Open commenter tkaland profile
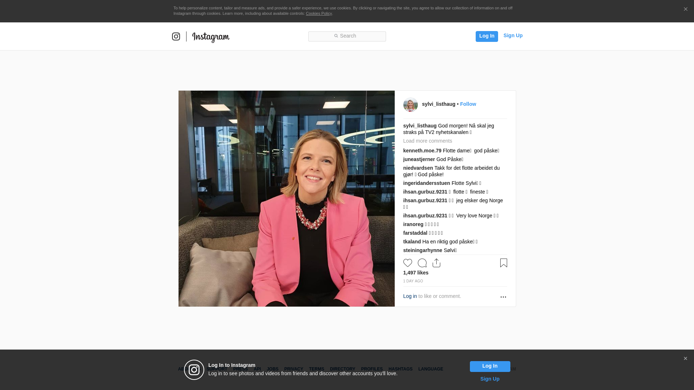Image resolution: width=694 pixels, height=390 pixels. click(x=412, y=242)
